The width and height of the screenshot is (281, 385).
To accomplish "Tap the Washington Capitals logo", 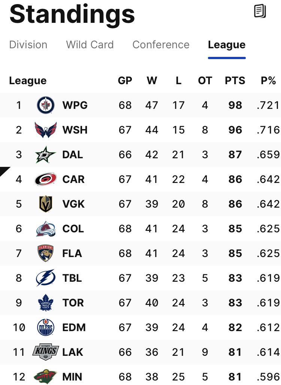I will 45,130.
